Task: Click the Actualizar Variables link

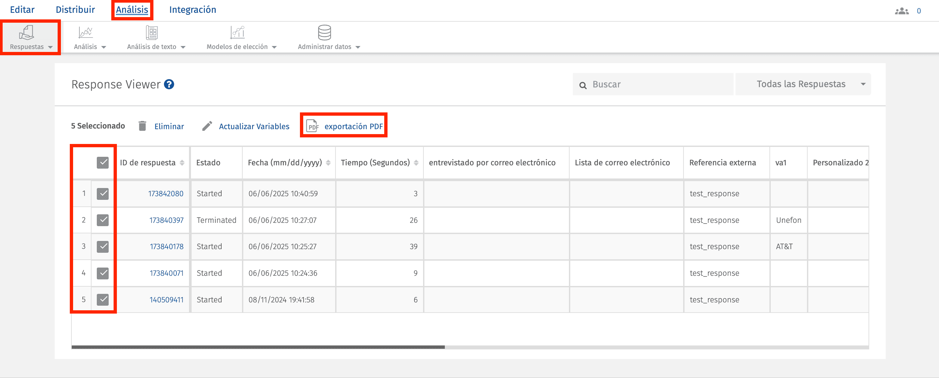Action: click(x=254, y=126)
